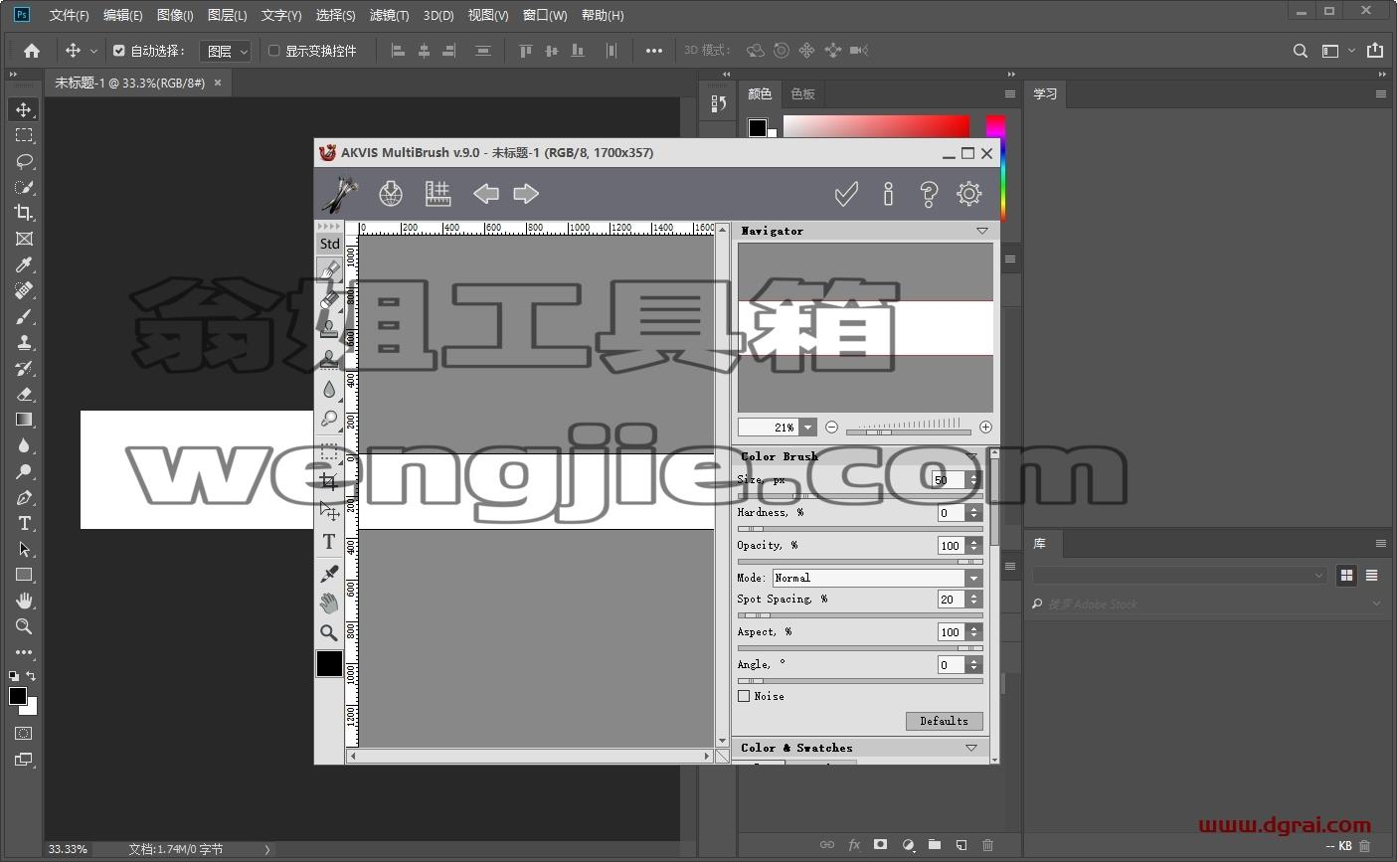1397x862 pixels.
Task: Open Photoshop workspace switcher dropdown
Action: [1338, 51]
